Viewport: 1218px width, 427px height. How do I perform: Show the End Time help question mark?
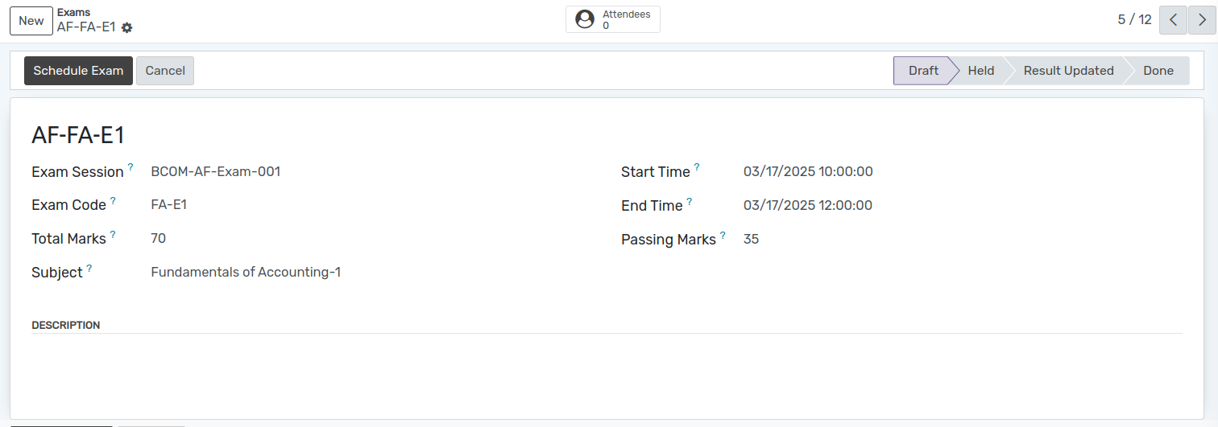click(690, 201)
